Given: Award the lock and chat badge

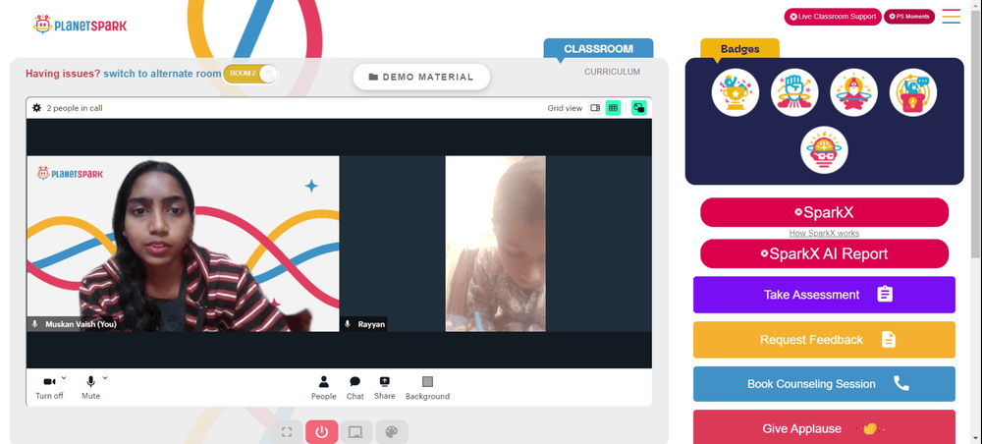Looking at the screenshot, I should point(913,92).
